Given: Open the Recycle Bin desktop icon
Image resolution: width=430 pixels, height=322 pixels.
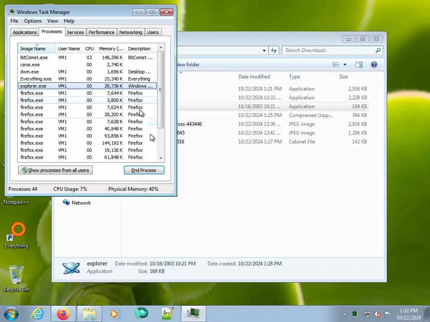Looking at the screenshot, I should click(x=16, y=278).
